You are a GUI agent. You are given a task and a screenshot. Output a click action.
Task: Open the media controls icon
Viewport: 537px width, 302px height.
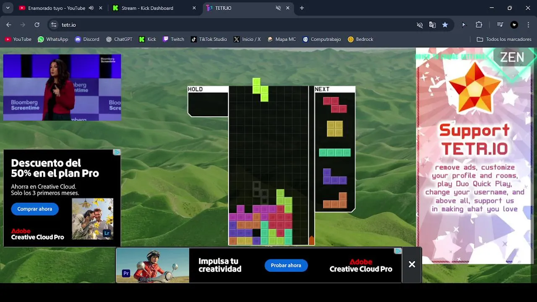click(500, 25)
